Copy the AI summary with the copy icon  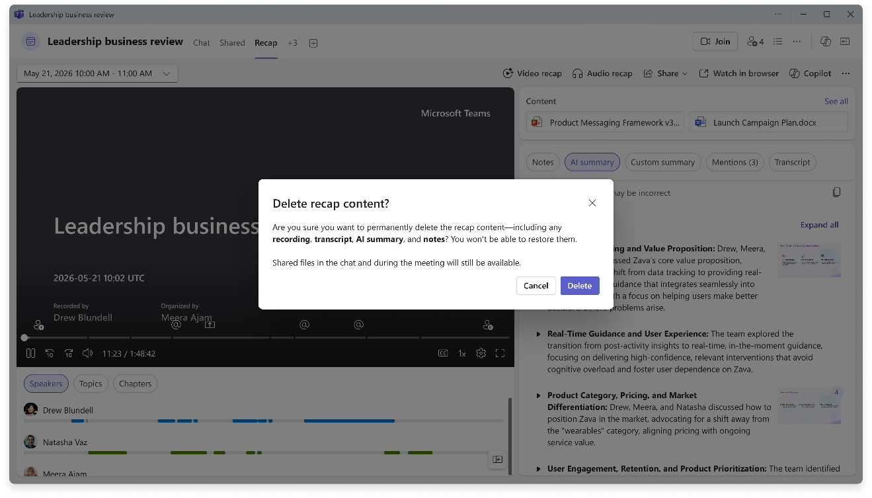836,192
